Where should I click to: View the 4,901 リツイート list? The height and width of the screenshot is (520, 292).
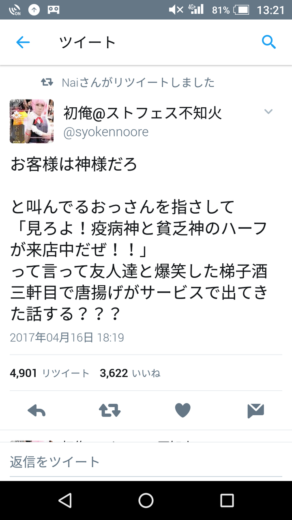pyautogui.click(x=49, y=373)
